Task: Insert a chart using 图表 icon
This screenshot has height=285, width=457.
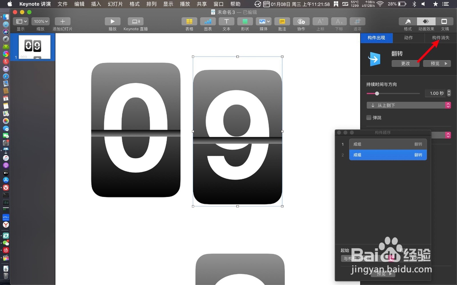Action: point(208,21)
